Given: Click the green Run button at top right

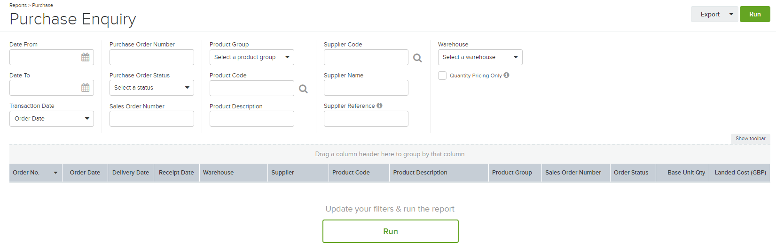Looking at the screenshot, I should pos(755,14).
